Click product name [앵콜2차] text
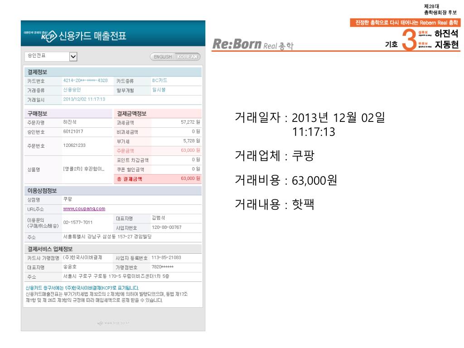The width and height of the screenshot is (464, 348). coord(84,169)
